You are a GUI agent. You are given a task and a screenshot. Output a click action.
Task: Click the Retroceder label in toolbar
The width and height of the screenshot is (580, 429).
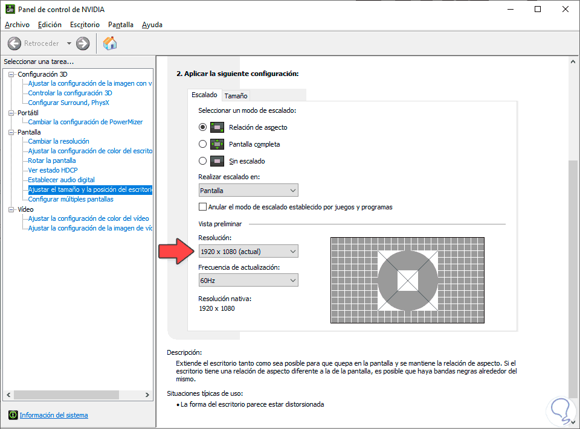[42, 43]
